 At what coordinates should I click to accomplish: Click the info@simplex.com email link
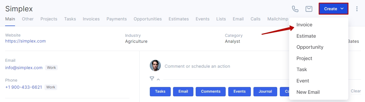(24, 68)
